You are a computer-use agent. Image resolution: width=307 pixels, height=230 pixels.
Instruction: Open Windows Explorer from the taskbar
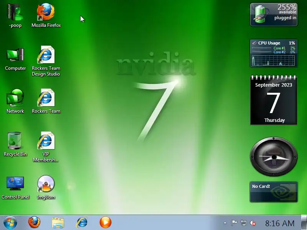pyautogui.click(x=58, y=223)
